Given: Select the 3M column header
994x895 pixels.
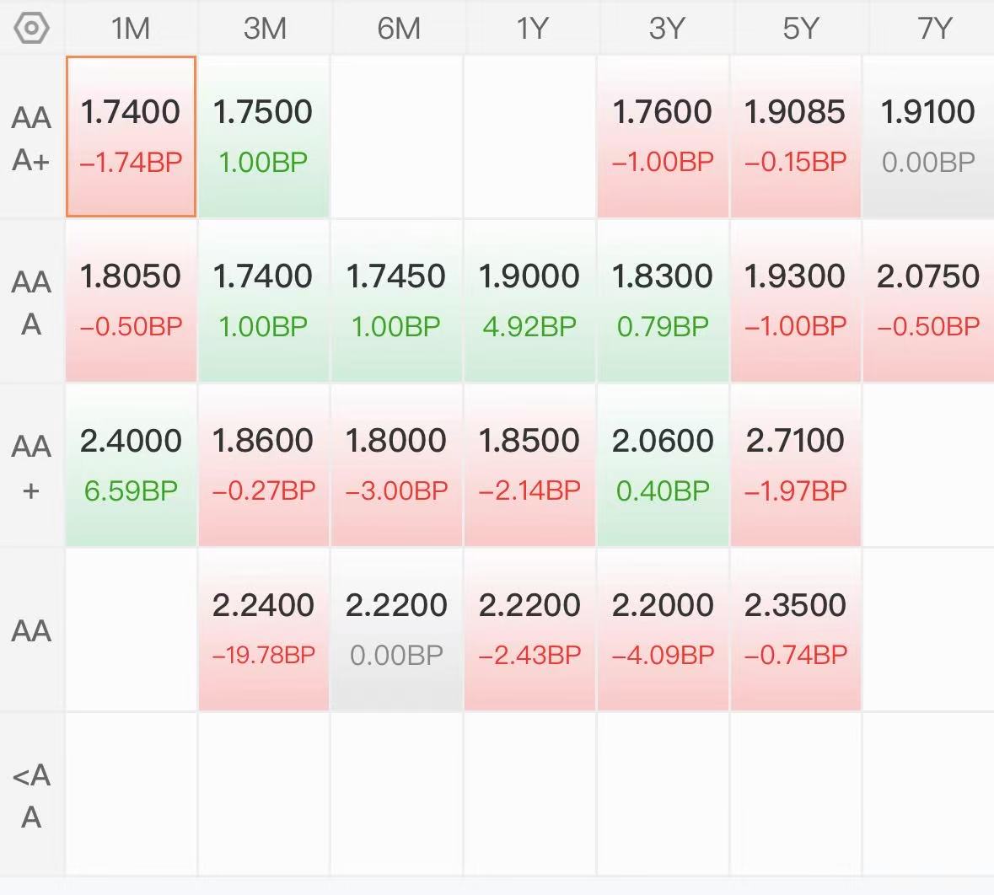Looking at the screenshot, I should [x=265, y=29].
